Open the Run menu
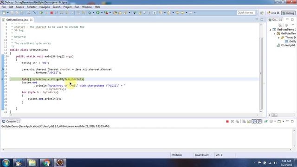The height and width of the screenshot is (167, 297). (x=77, y=7)
